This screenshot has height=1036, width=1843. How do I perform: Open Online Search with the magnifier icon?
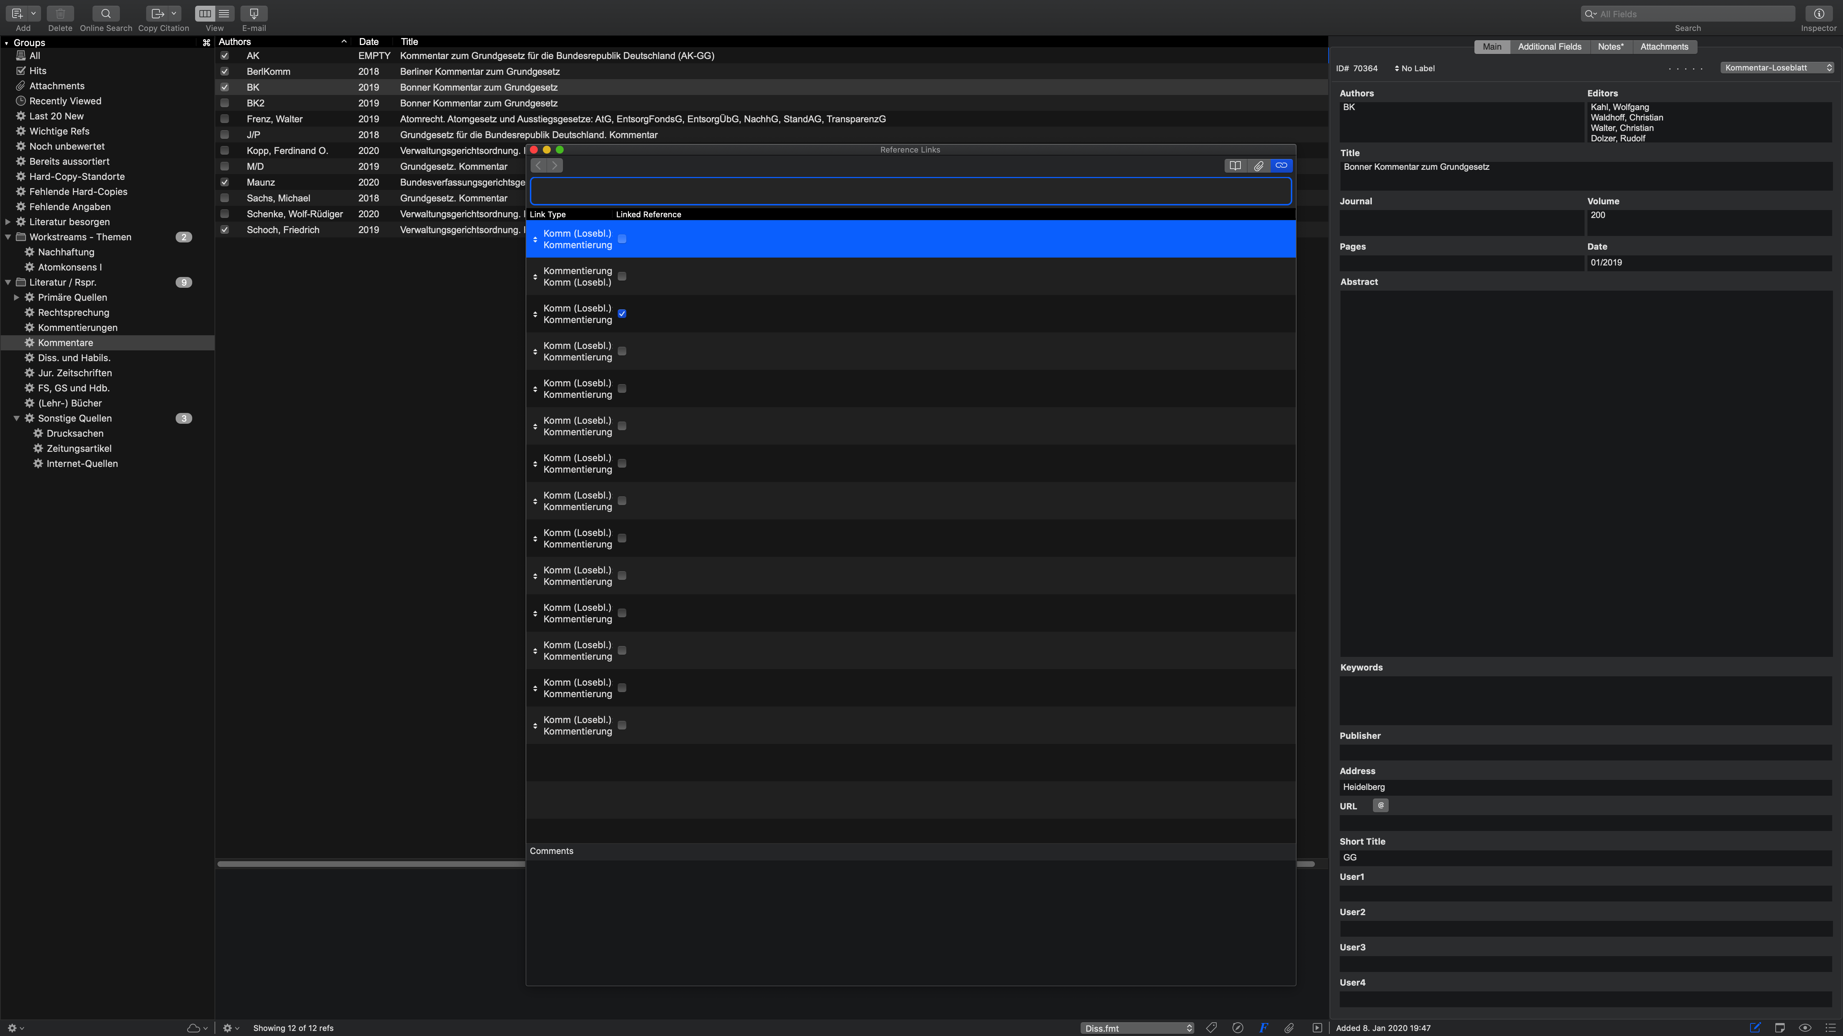tap(106, 14)
